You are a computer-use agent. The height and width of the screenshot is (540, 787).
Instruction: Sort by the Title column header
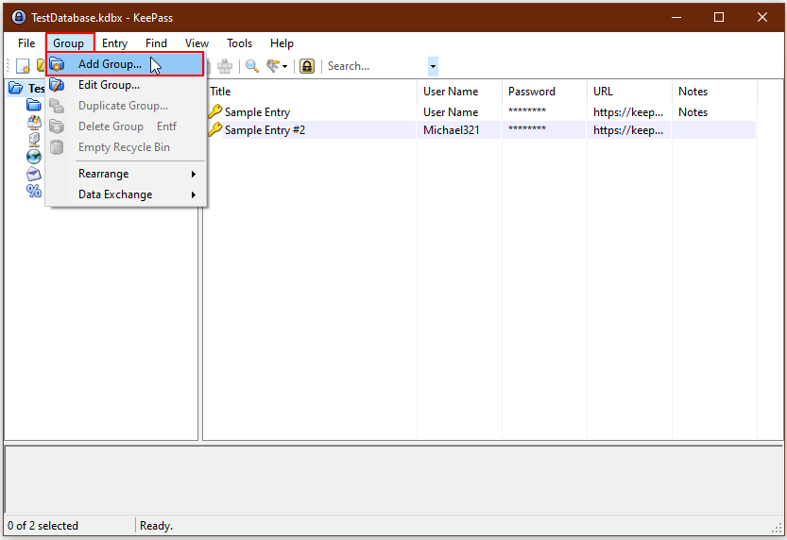click(311, 92)
